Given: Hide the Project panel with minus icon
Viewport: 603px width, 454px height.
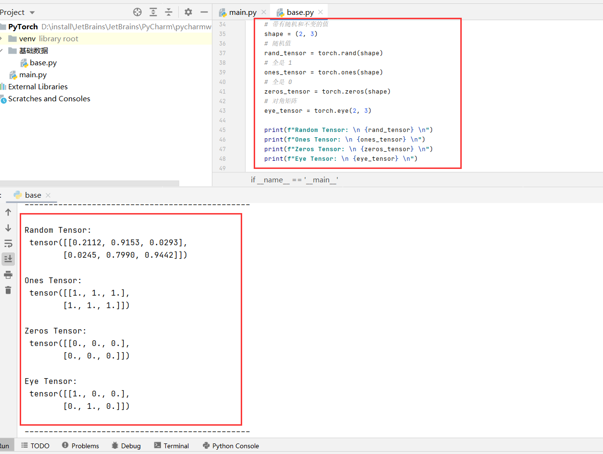Looking at the screenshot, I should tap(204, 12).
